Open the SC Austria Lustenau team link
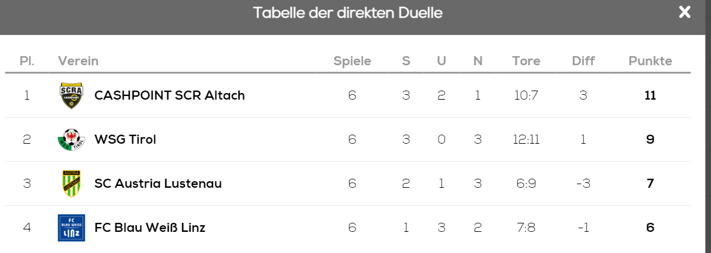The height and width of the screenshot is (253, 711). click(x=158, y=184)
